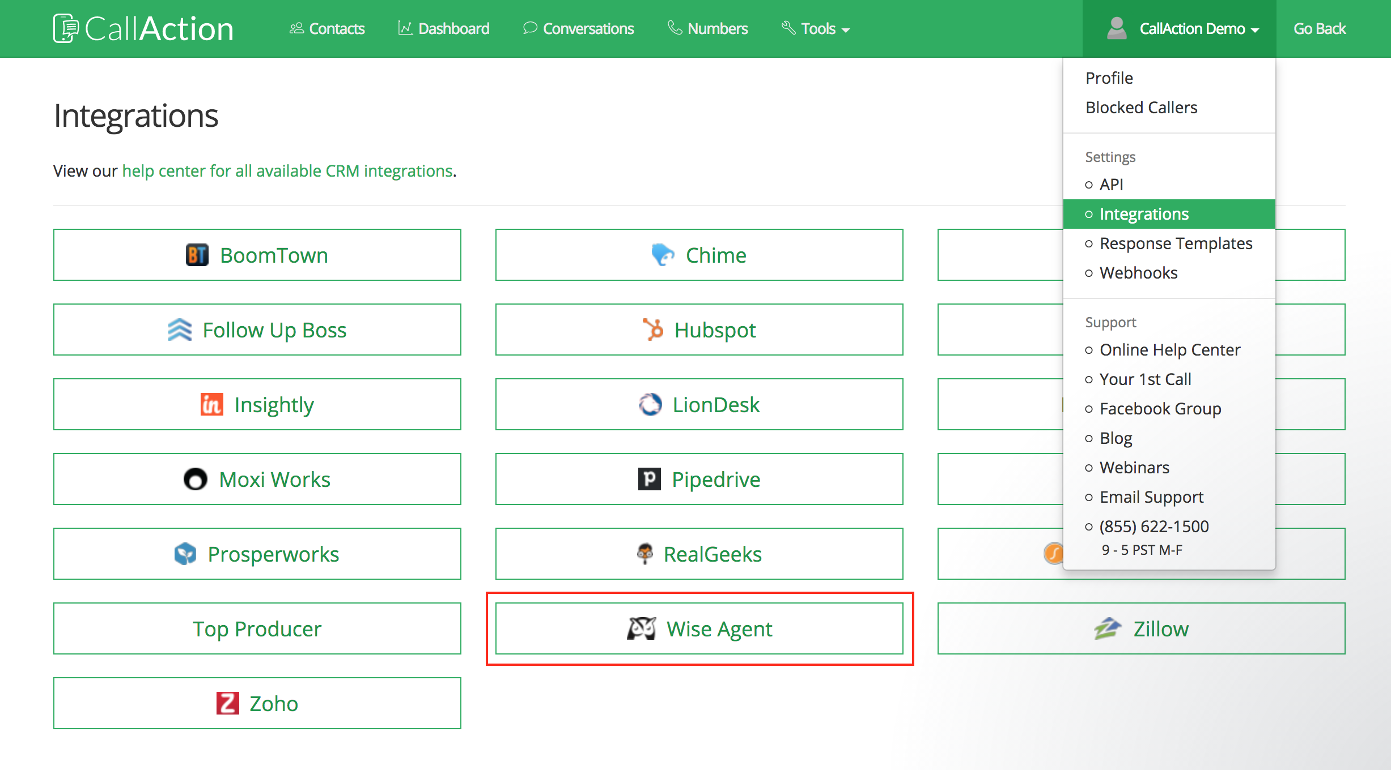Select the Zoho integration
Viewport: 1391px width, 770px height.
pyautogui.click(x=257, y=703)
